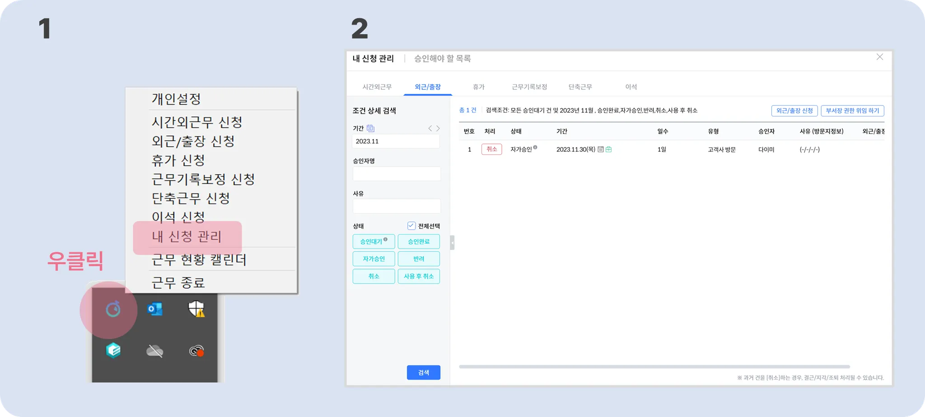Toggle the 취소 status filter
Image resolution: width=925 pixels, height=417 pixels.
[x=374, y=276]
